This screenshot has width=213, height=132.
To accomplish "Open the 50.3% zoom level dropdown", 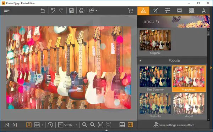I will click(76, 125).
